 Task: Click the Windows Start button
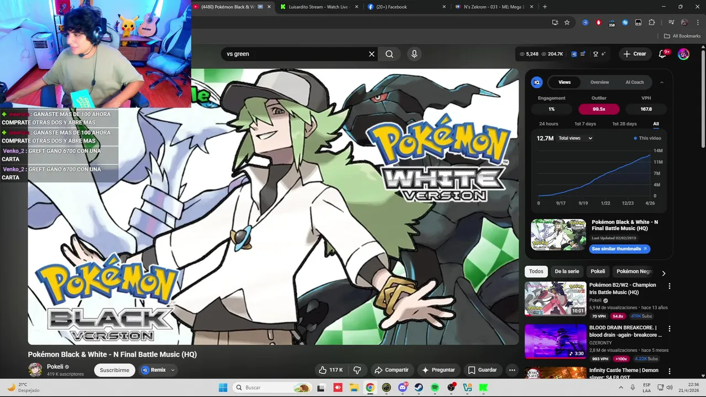223,388
